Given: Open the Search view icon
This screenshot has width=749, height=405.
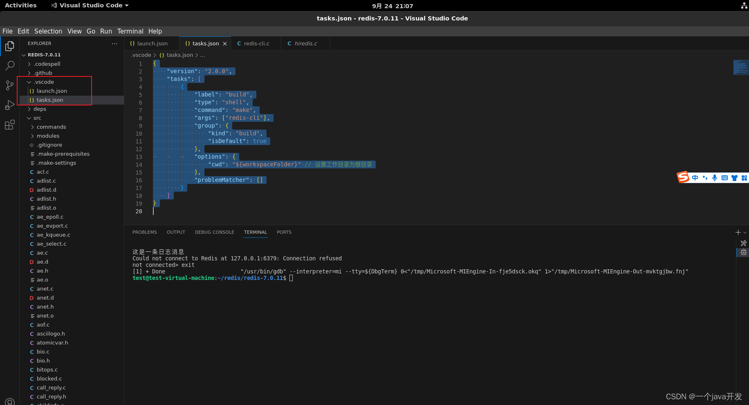Looking at the screenshot, I should pyautogui.click(x=9, y=66).
